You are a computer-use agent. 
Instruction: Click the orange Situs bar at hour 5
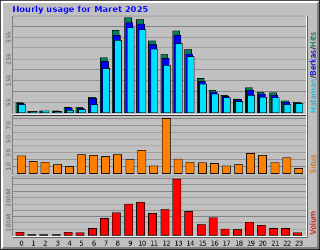point(81,164)
